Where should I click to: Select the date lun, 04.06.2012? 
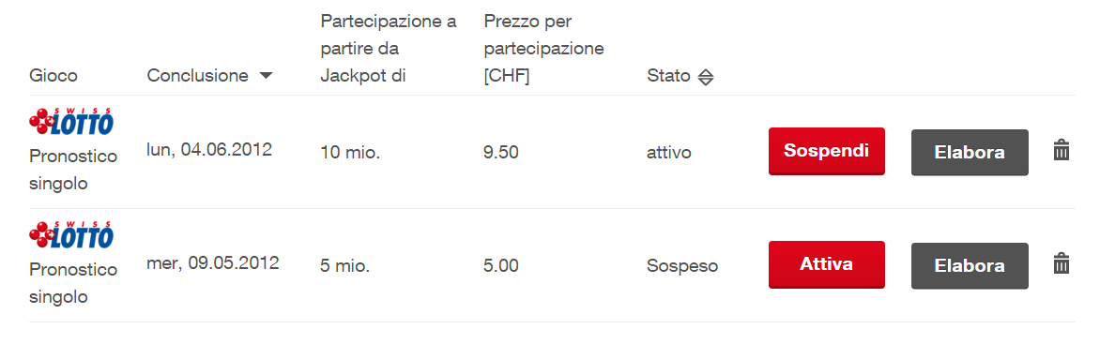[x=209, y=150]
